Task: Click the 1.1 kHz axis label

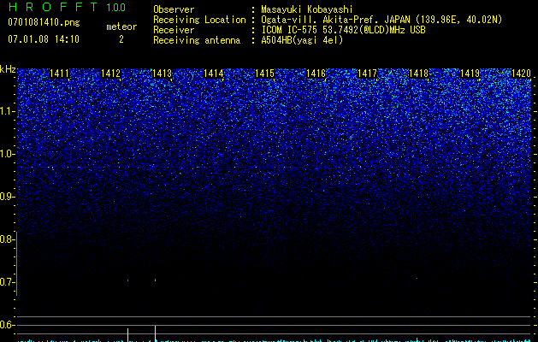Action: 7,111
